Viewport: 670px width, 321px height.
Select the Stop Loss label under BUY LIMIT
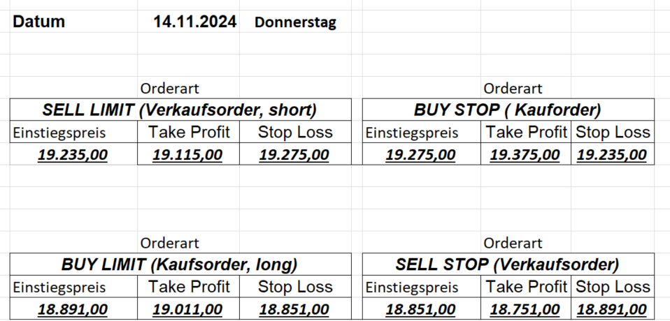click(295, 286)
